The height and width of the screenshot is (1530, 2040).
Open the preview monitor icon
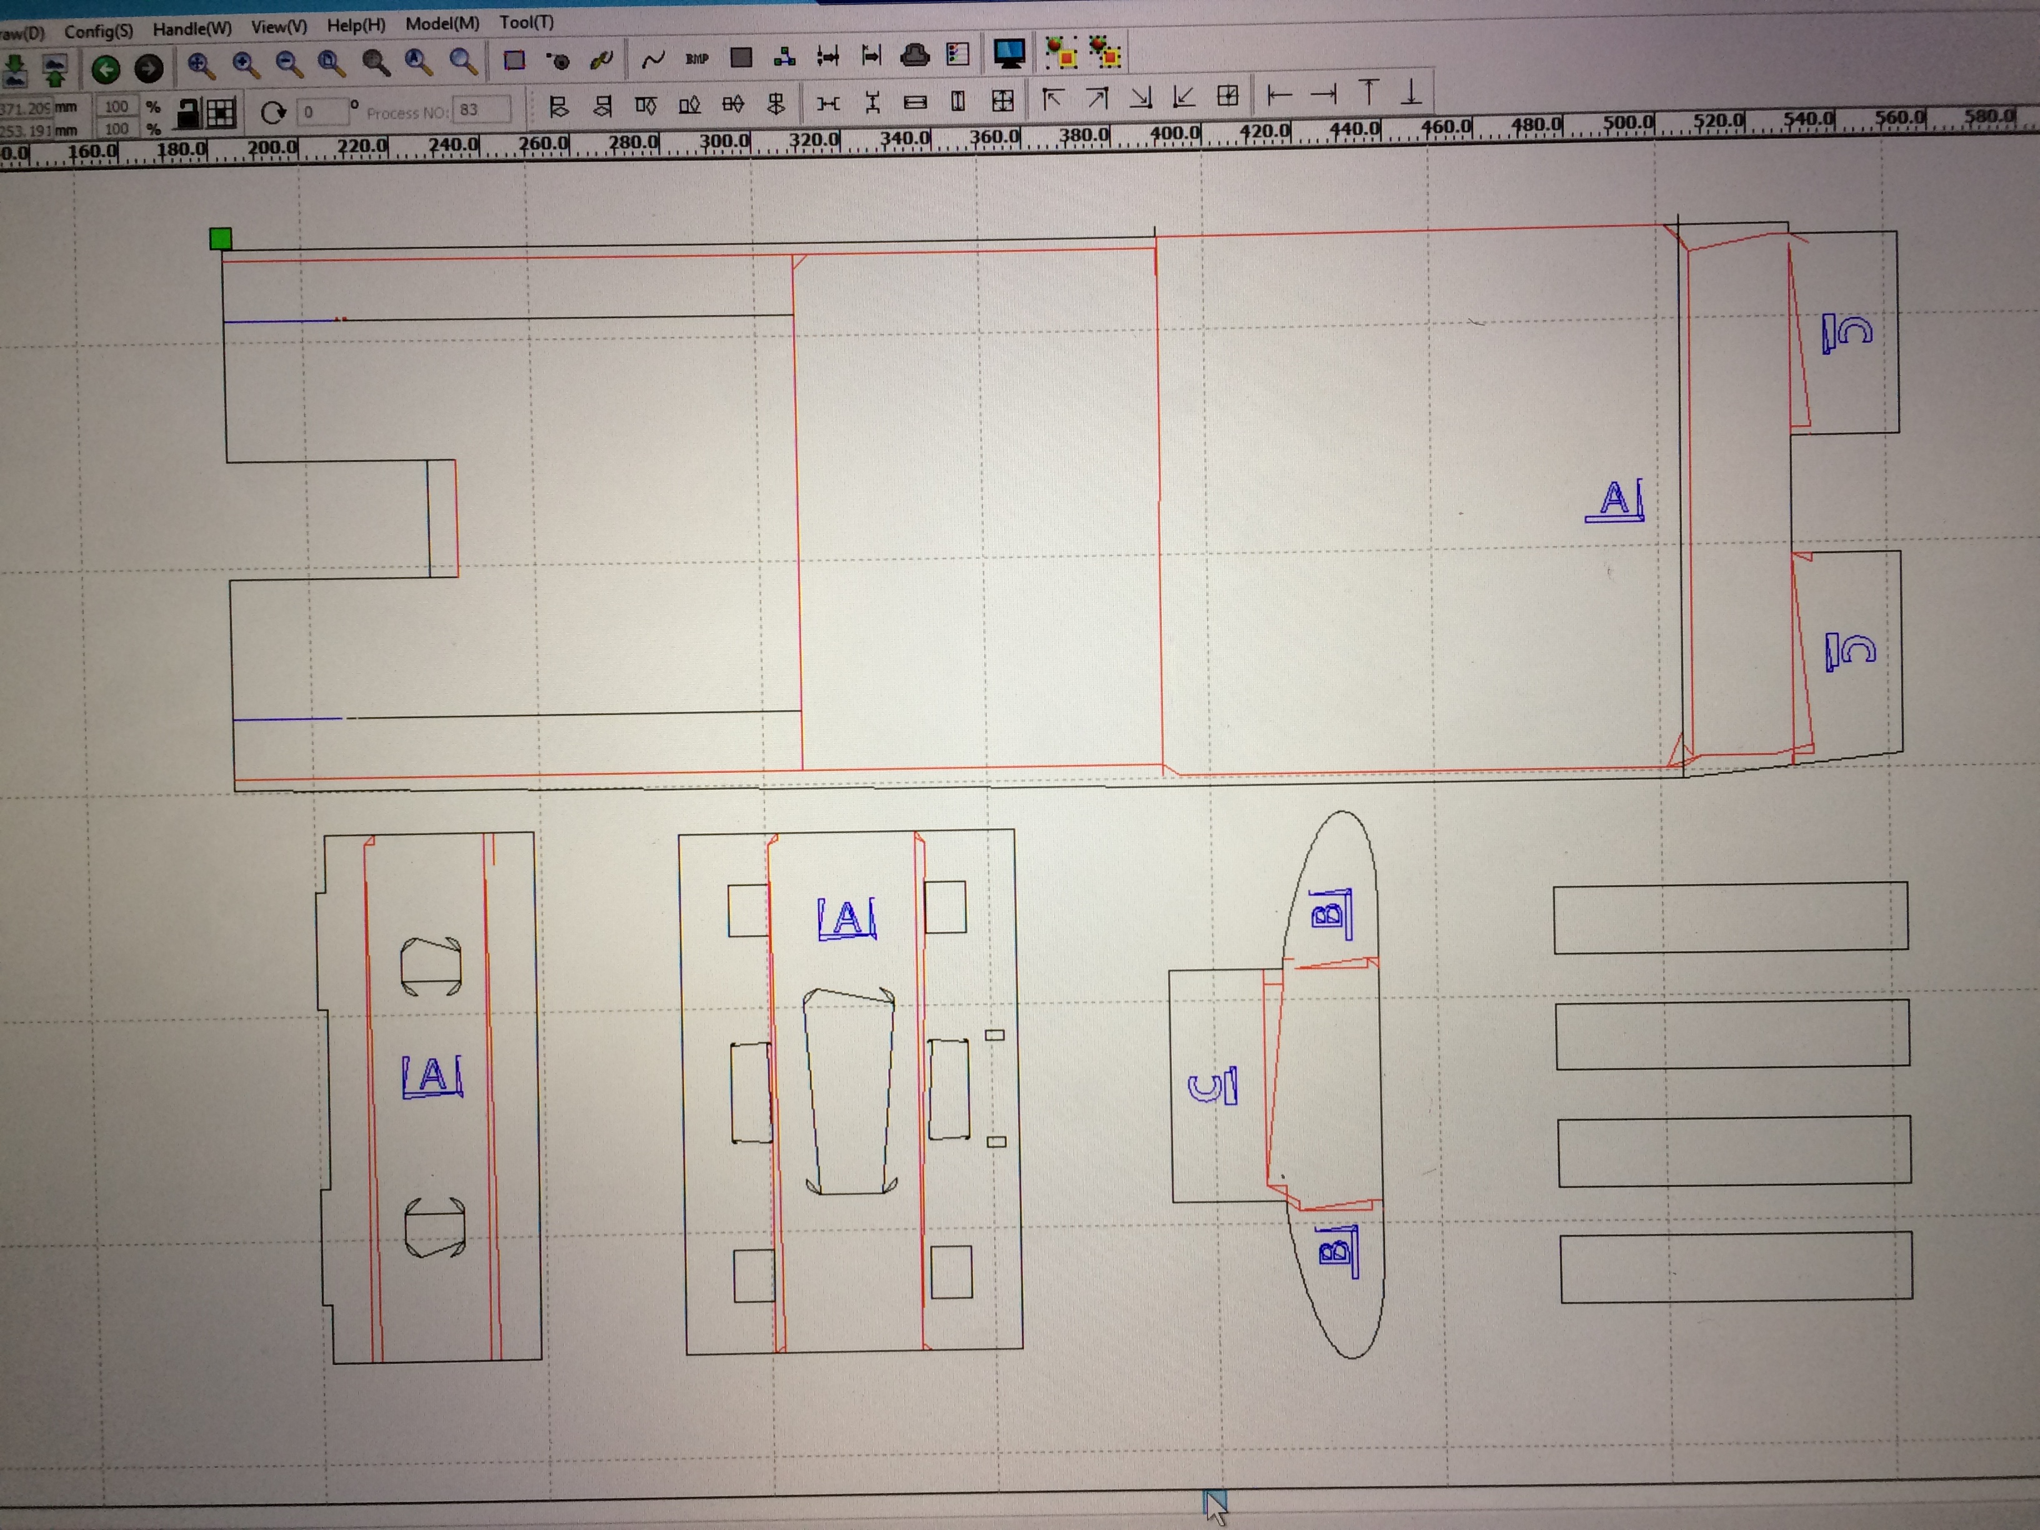click(1009, 54)
